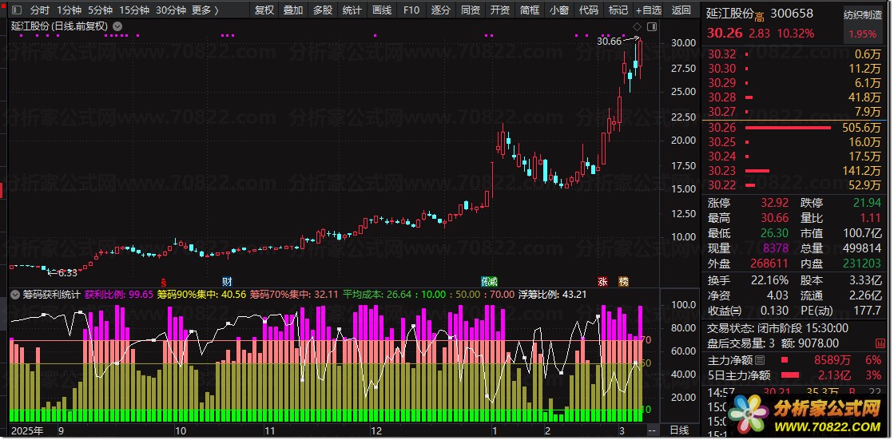Screen dimensions: 894x440
Task: Click the 涨 limit-up marker
Action: tap(603, 282)
